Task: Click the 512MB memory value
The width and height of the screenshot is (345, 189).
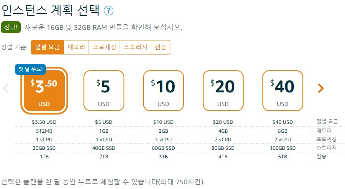Action: [44, 131]
